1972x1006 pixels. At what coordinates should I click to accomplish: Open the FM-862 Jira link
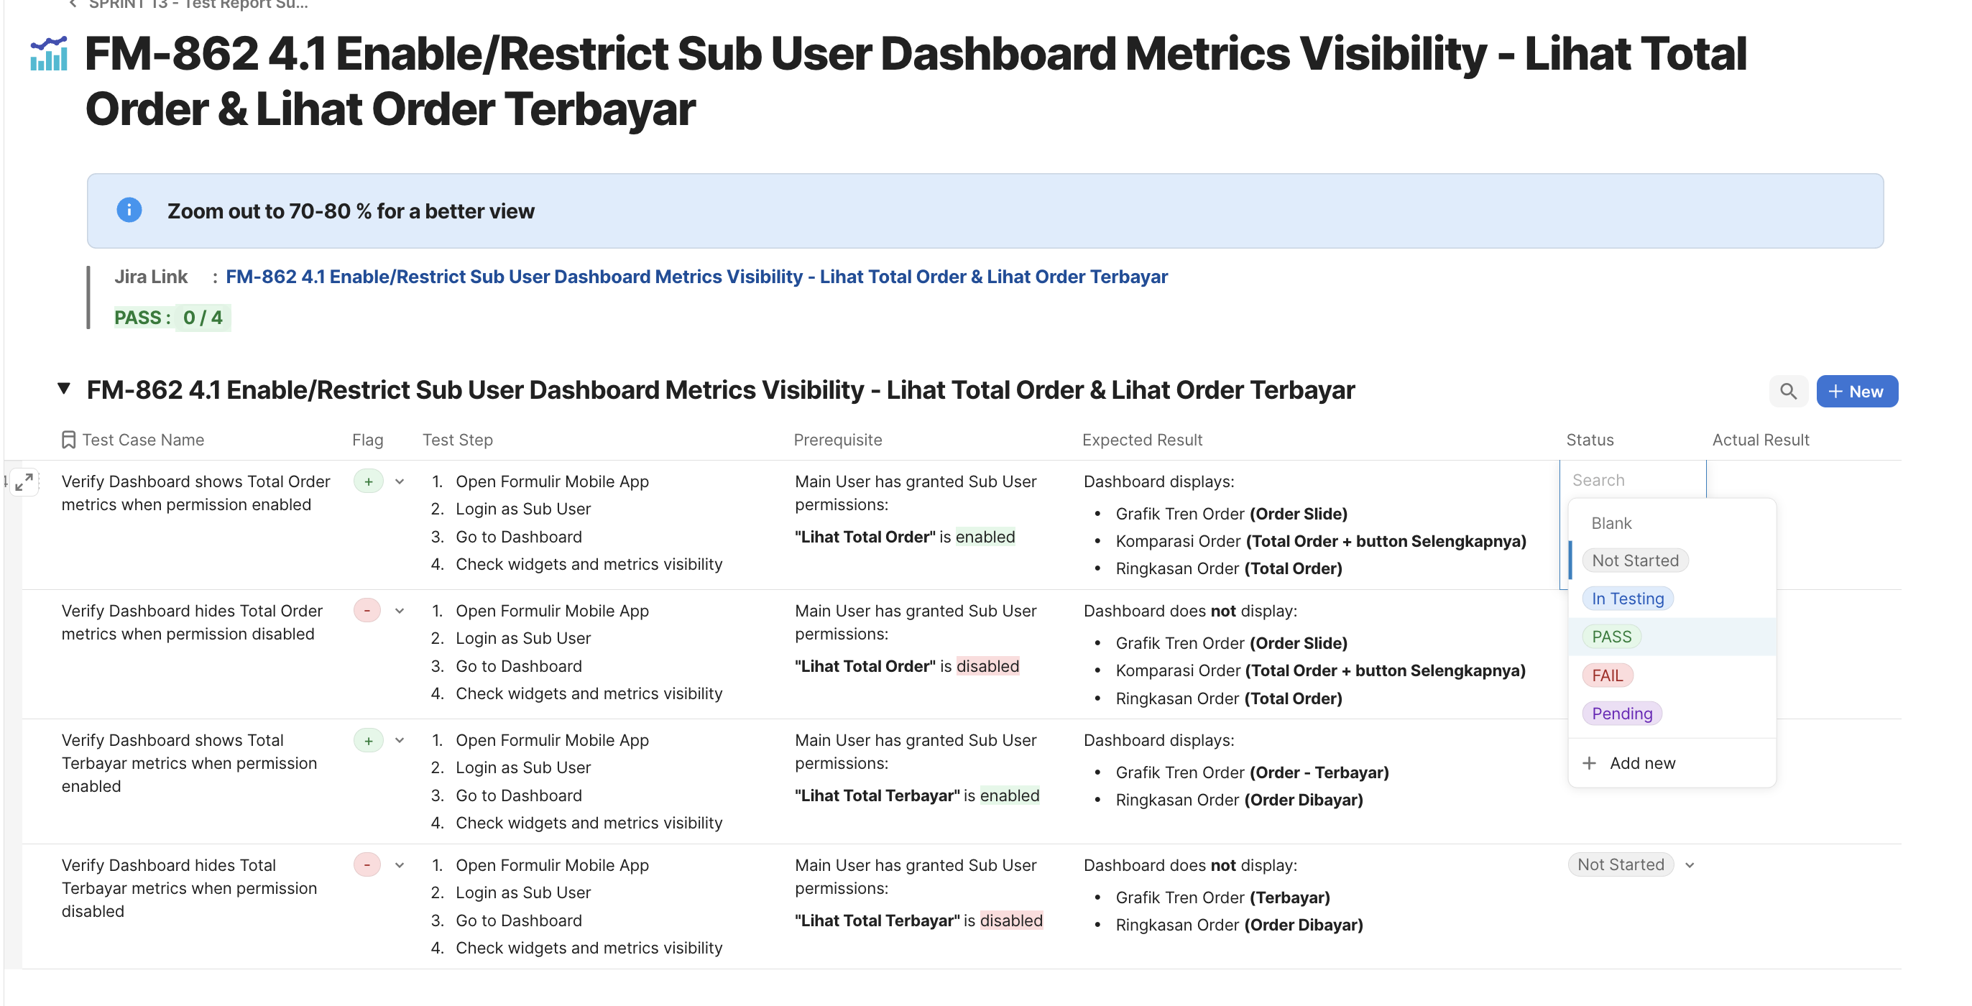pyautogui.click(x=696, y=277)
